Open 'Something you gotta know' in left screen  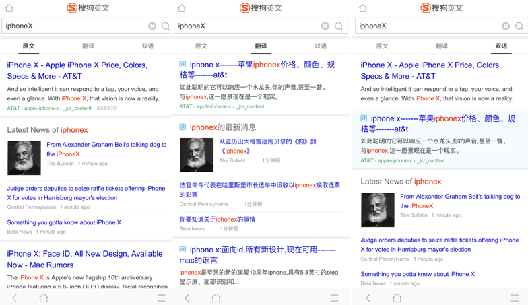[64, 222]
